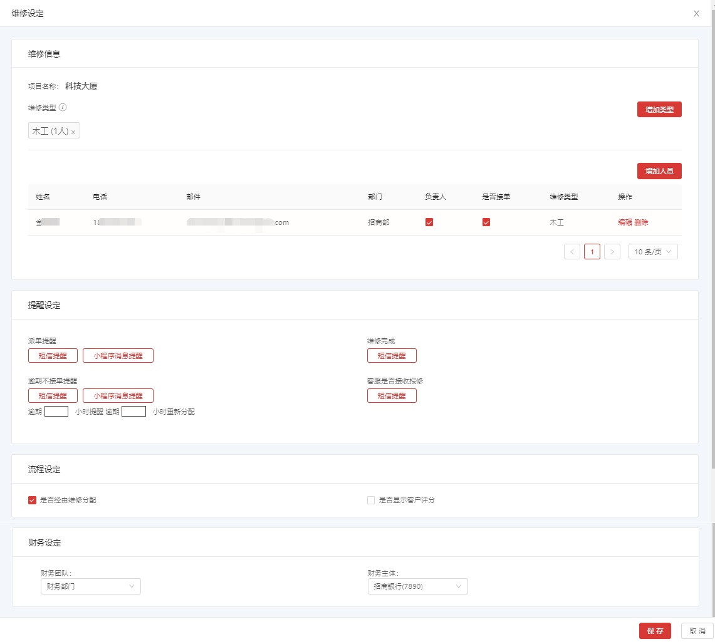Image resolution: width=715 pixels, height=644 pixels.
Task: Click the 增加类型 button
Action: [659, 110]
